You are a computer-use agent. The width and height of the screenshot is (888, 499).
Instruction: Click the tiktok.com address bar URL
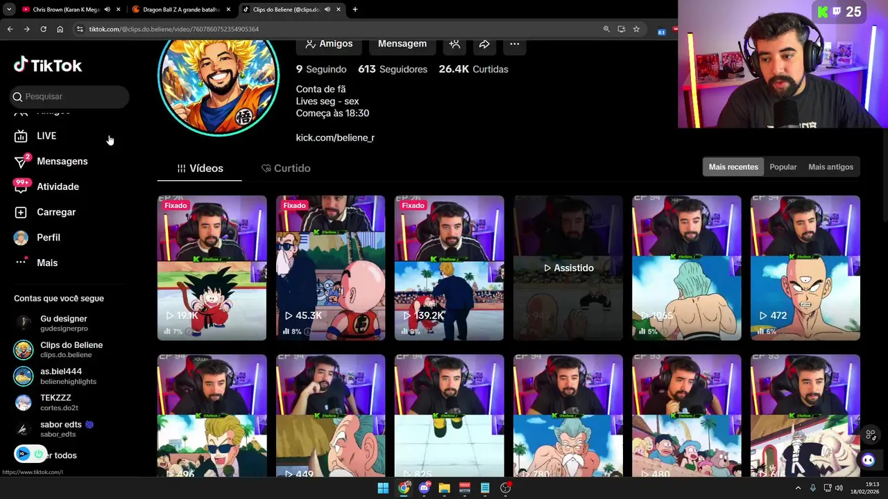[x=173, y=29]
